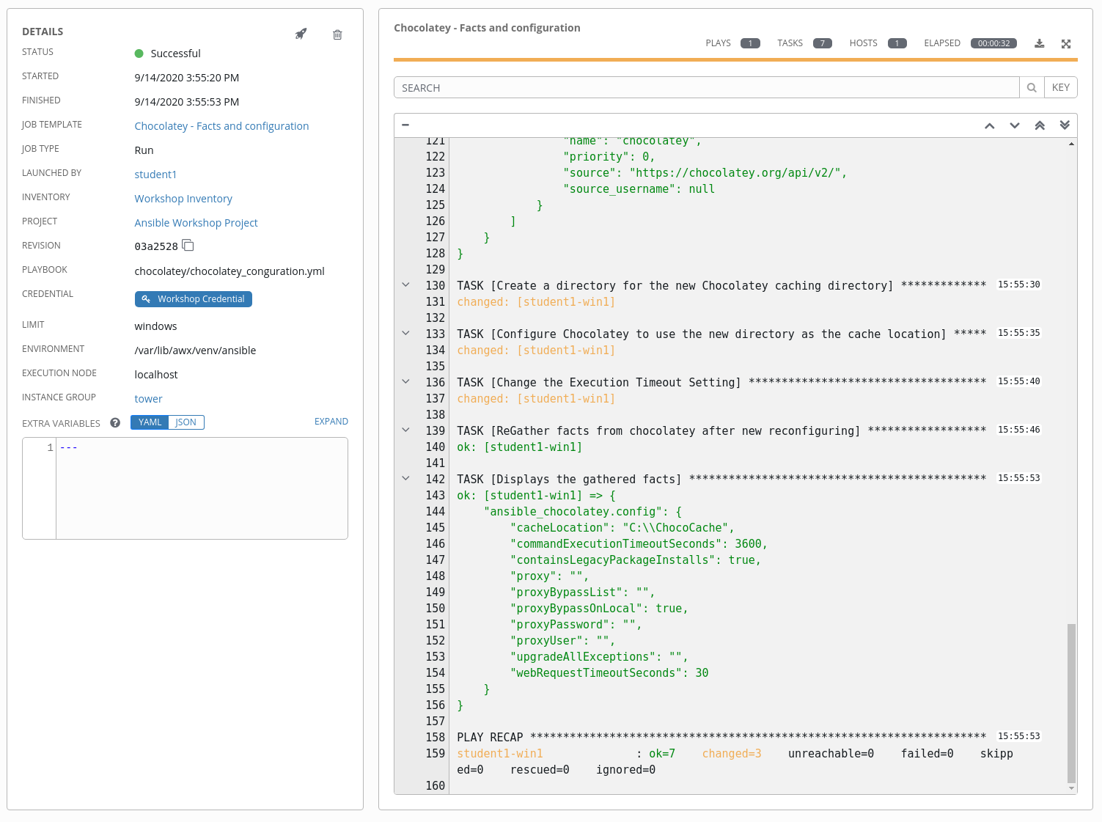Relaunch job with the rocket icon

301,34
